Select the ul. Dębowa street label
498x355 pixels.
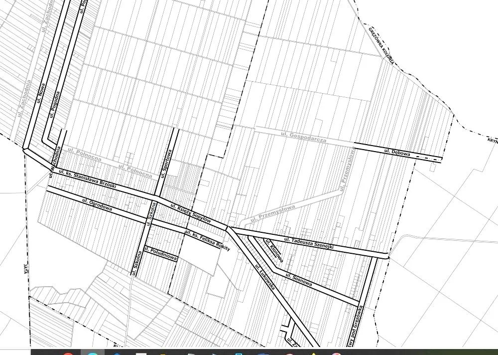397,152
